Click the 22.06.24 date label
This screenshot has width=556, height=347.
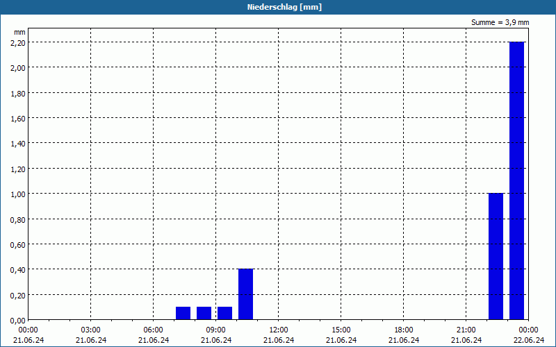529,340
